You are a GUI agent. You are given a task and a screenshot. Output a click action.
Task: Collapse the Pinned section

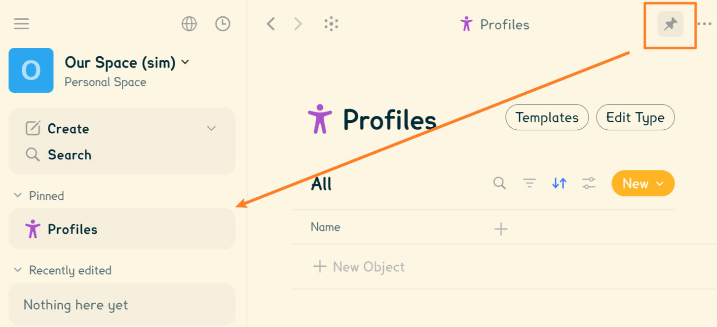pyautogui.click(x=18, y=195)
